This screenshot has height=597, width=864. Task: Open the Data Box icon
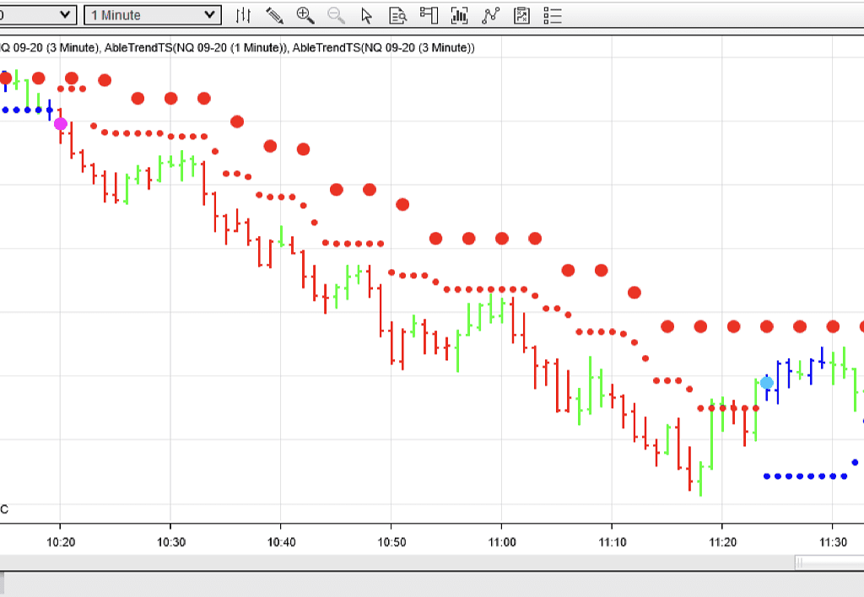[397, 15]
